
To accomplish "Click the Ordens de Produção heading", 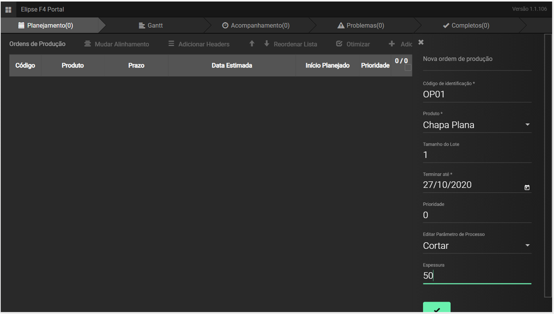I will click(x=37, y=44).
